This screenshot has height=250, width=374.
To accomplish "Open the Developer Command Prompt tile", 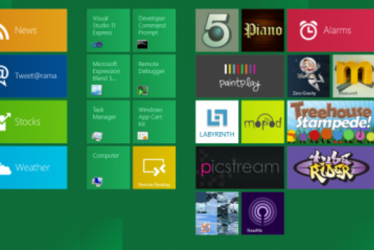I will (154, 30).
